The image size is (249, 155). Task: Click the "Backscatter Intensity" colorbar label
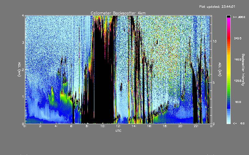click(243, 70)
